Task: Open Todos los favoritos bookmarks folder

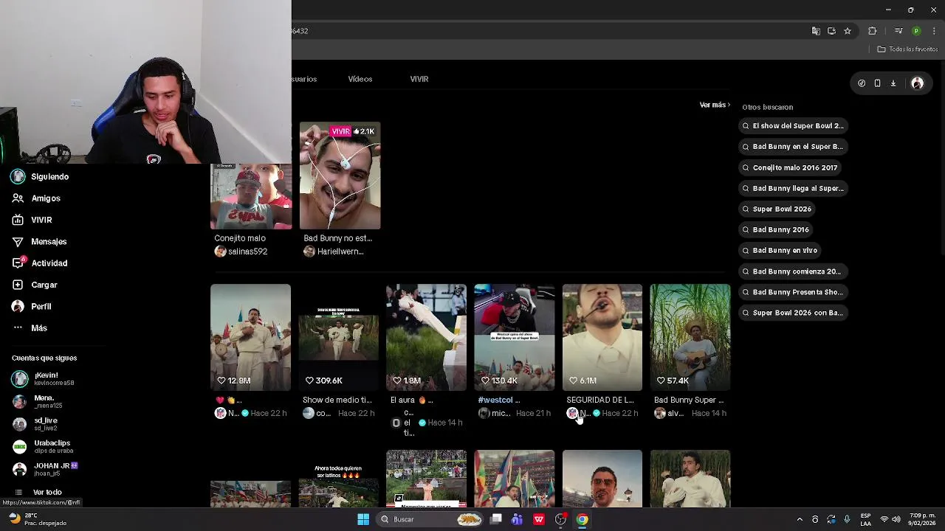Action: pyautogui.click(x=907, y=49)
